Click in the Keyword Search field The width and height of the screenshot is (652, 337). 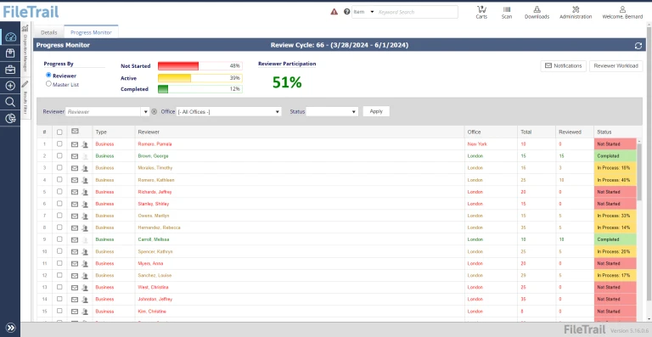pyautogui.click(x=417, y=12)
